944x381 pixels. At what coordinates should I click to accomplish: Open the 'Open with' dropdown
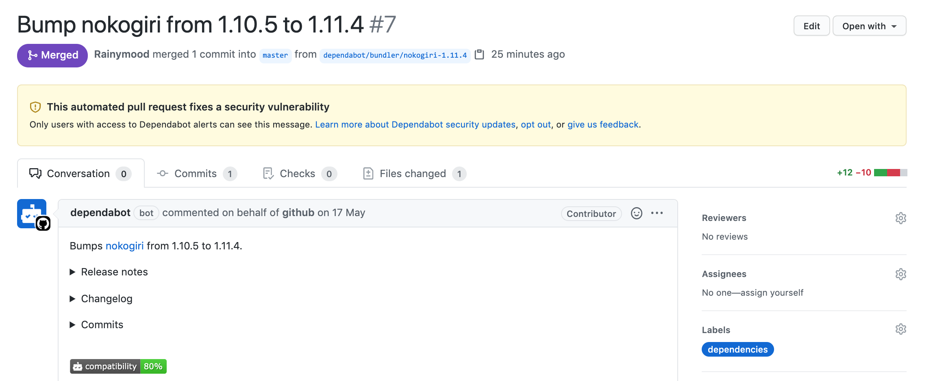tap(869, 26)
